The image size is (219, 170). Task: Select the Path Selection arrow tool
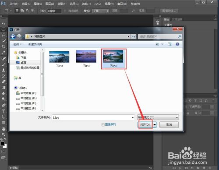(4, 117)
